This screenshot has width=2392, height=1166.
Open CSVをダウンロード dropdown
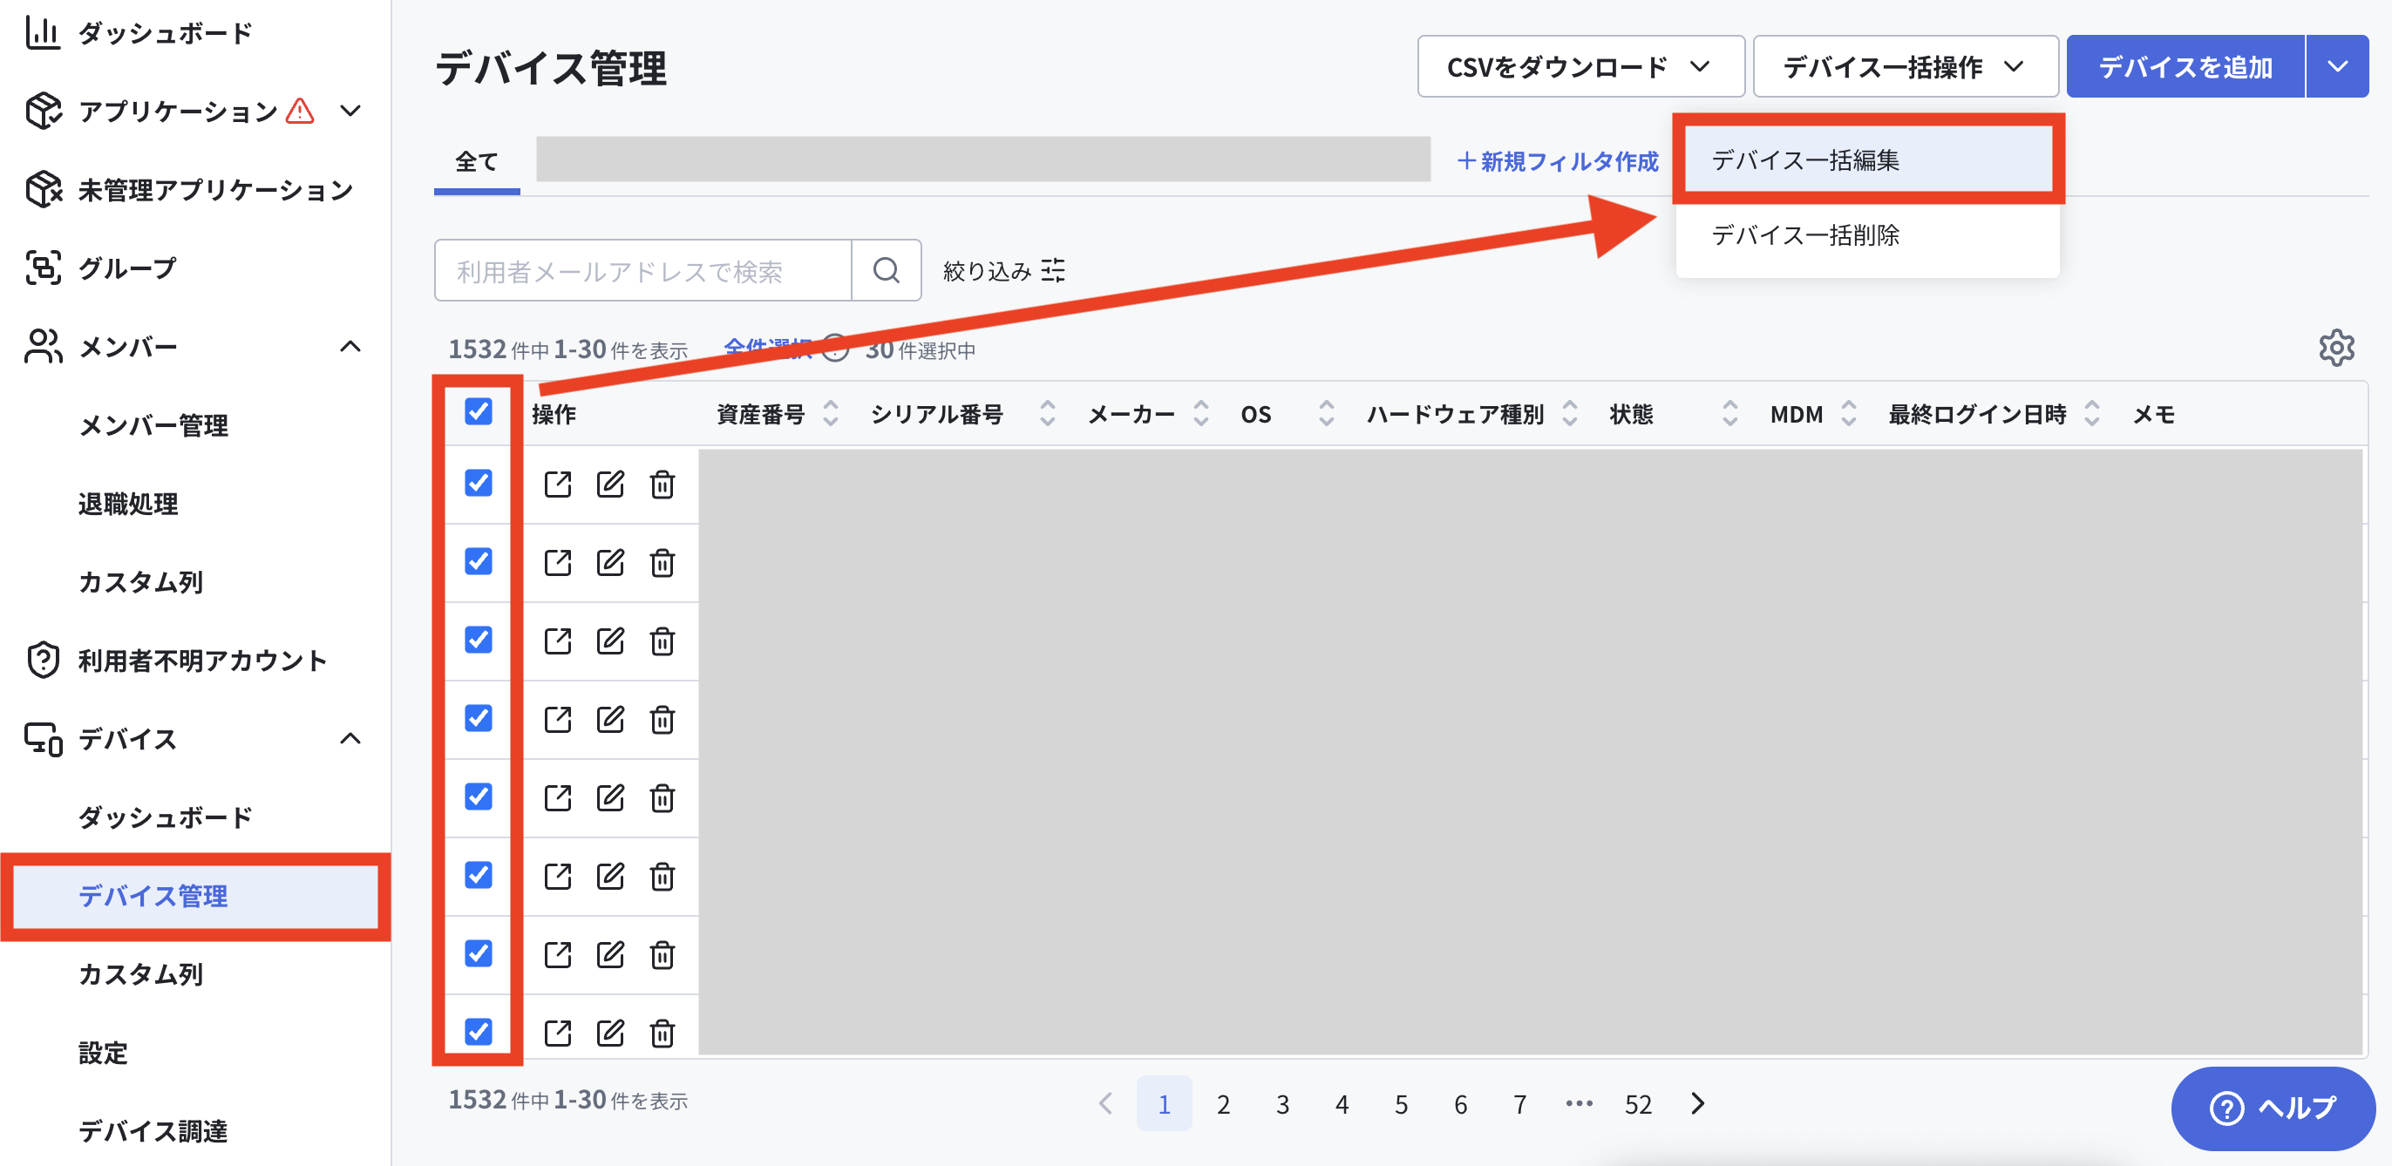click(1580, 67)
